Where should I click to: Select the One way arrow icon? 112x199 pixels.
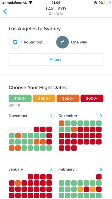[x=62, y=42]
